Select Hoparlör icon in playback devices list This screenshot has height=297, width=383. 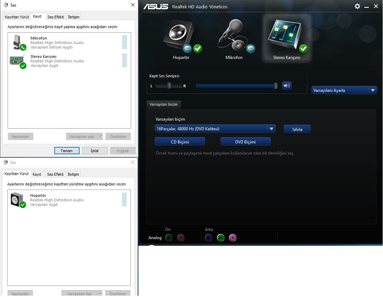(18, 200)
